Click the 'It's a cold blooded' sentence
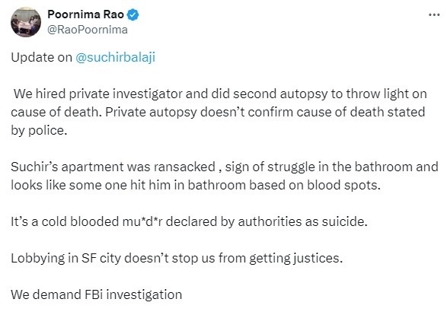Screen dimensions: 447x315 pos(189,221)
